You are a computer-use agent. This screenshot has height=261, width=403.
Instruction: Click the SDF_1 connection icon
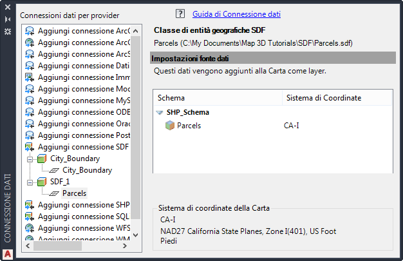(42, 182)
